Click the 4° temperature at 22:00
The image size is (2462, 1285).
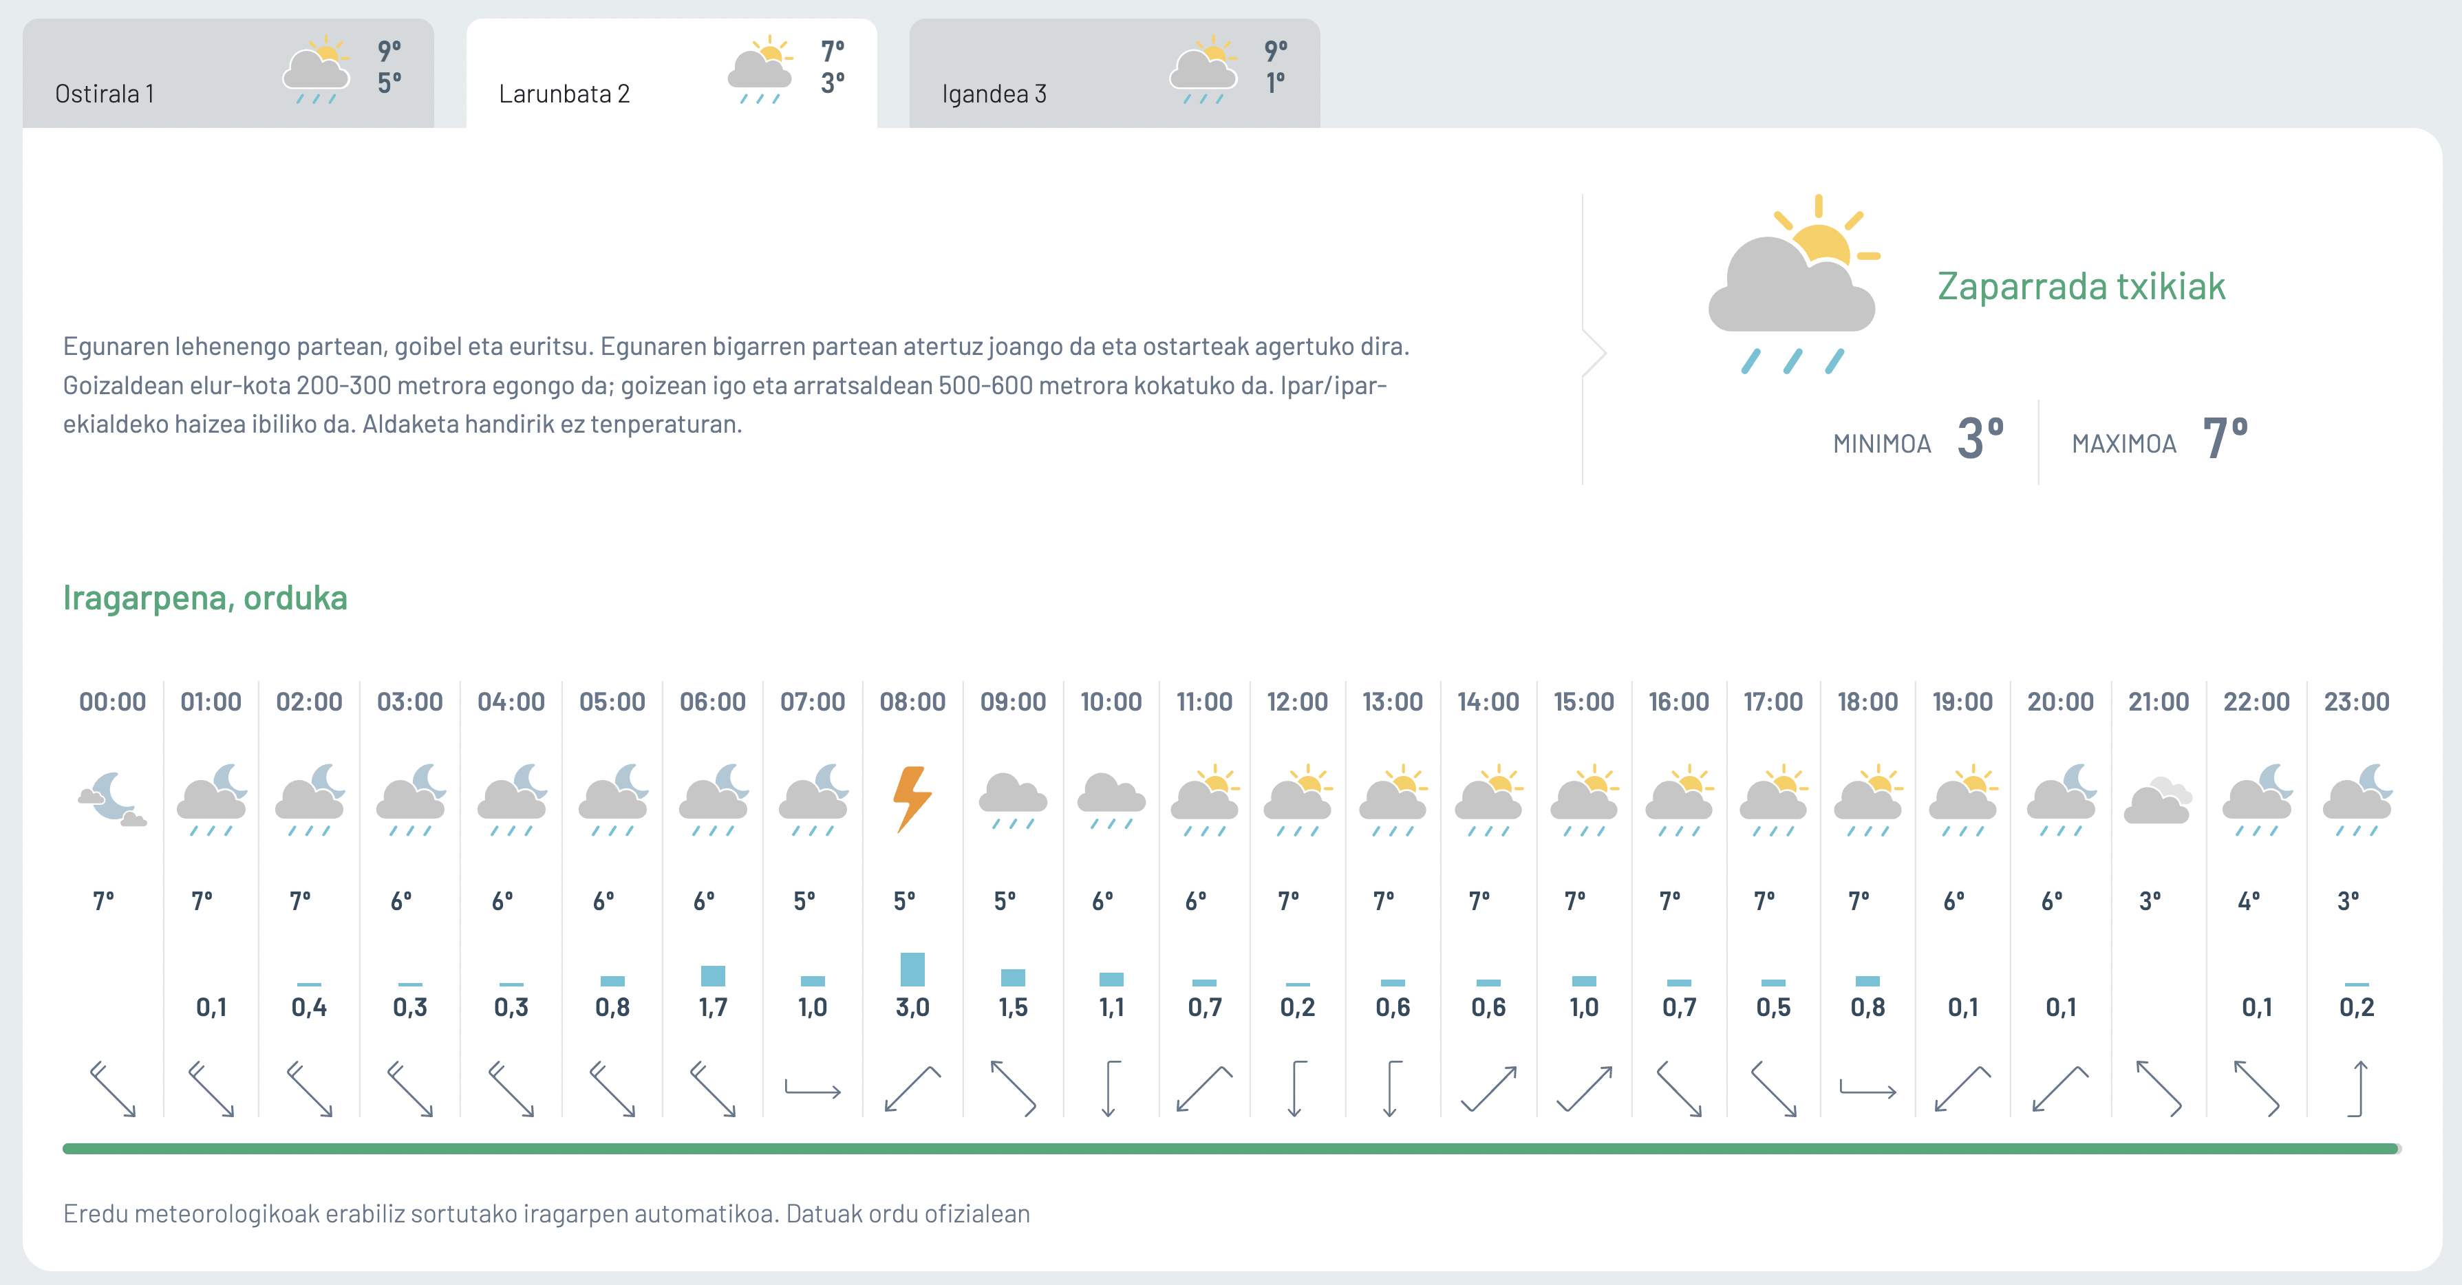[2249, 901]
